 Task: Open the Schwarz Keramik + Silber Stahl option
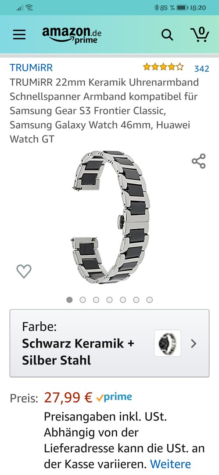pos(109,343)
